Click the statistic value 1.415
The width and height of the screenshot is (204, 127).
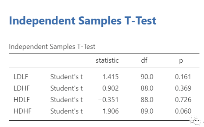(x=110, y=77)
